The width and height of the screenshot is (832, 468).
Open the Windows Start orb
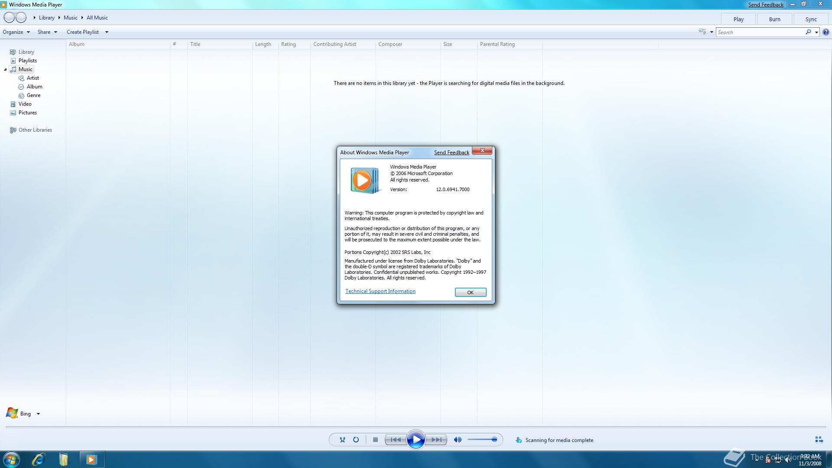pos(11,459)
